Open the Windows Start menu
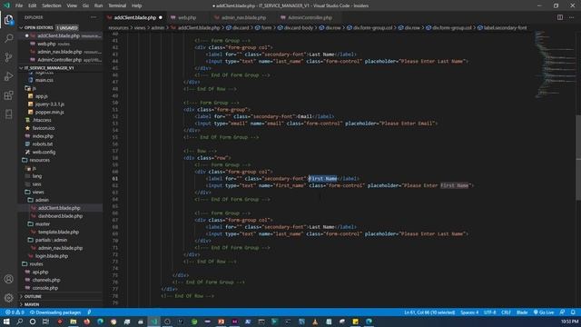The width and height of the screenshot is (581, 327). pos(6,322)
